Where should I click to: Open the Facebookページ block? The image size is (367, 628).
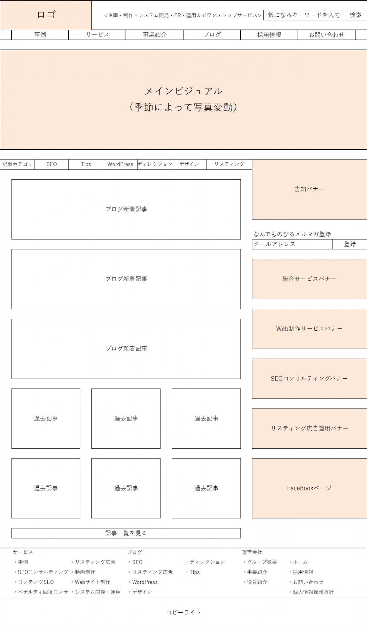[309, 488]
